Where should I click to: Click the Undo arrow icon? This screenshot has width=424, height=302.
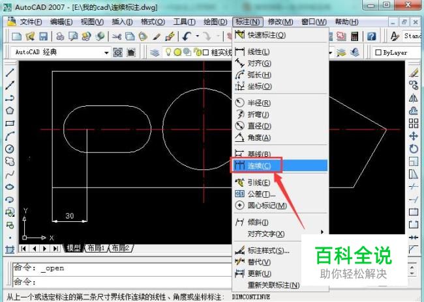click(187, 36)
